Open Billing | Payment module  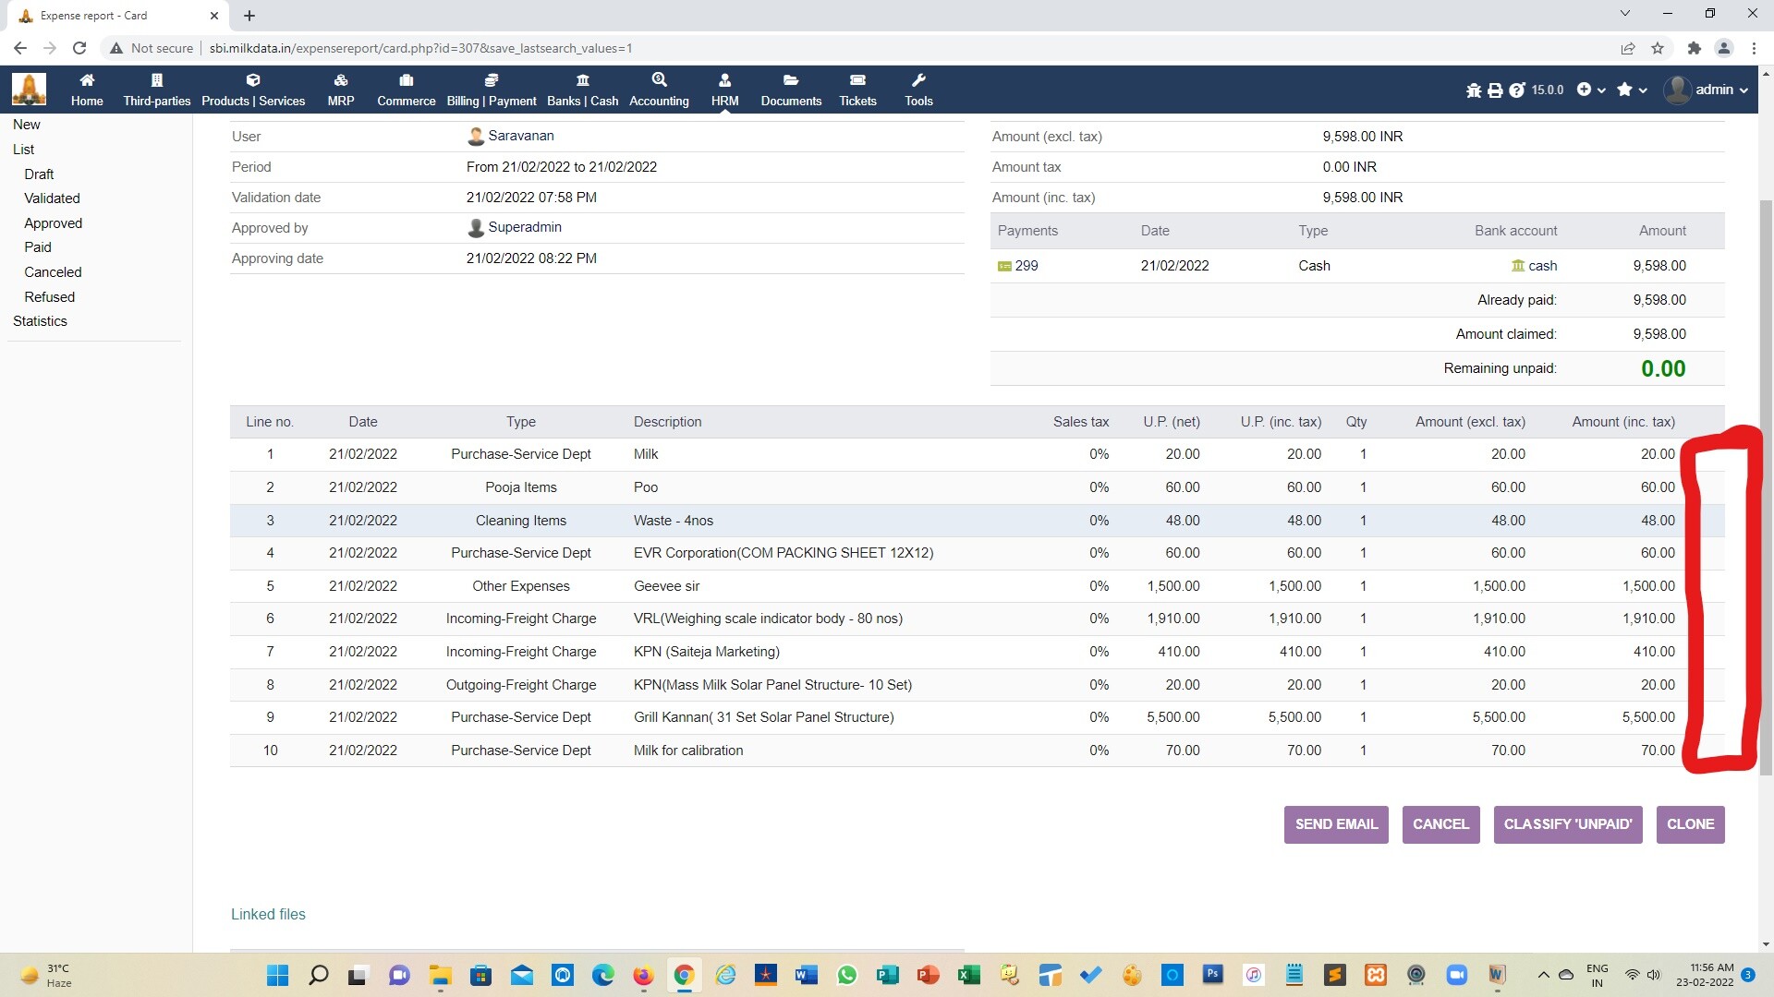(491, 90)
